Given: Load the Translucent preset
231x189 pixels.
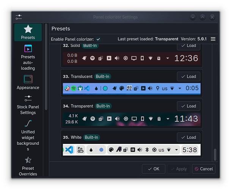Looking at the screenshot, I should pos(188,77).
